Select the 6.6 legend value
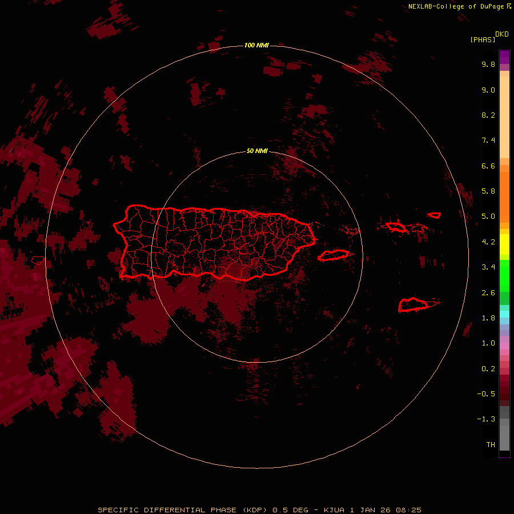The width and height of the screenshot is (514, 514). tap(488, 166)
